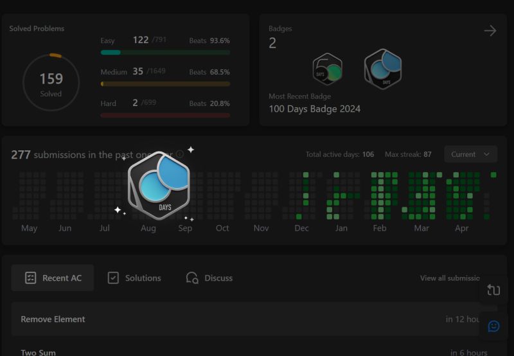The image size is (514, 356).
Task: Open View all submissions link
Action: click(450, 278)
